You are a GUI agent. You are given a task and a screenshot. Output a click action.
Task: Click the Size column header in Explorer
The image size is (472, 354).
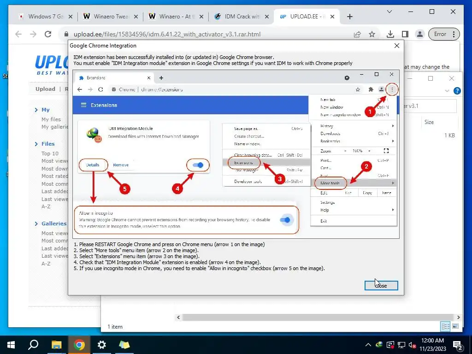429,122
